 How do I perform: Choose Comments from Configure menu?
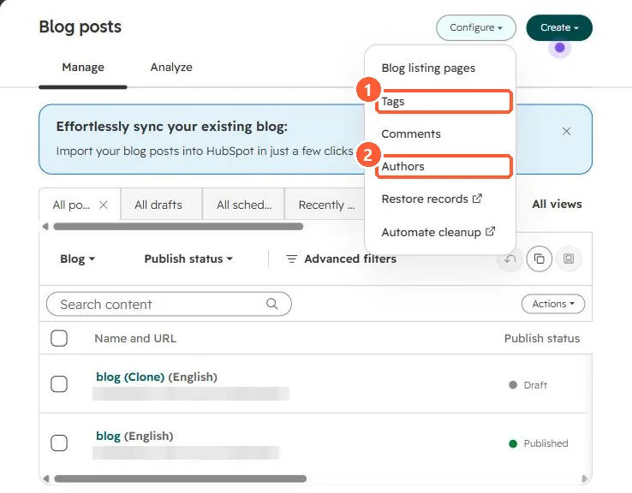point(411,134)
